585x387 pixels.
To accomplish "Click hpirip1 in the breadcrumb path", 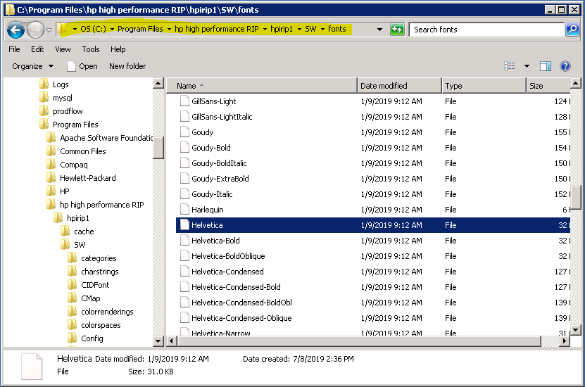I will coord(282,29).
